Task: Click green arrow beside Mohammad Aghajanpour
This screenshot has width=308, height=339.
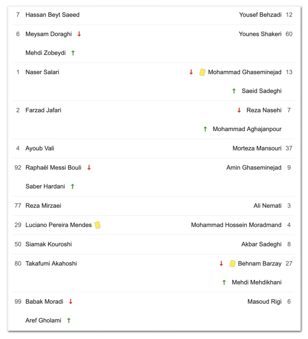Action: click(205, 129)
